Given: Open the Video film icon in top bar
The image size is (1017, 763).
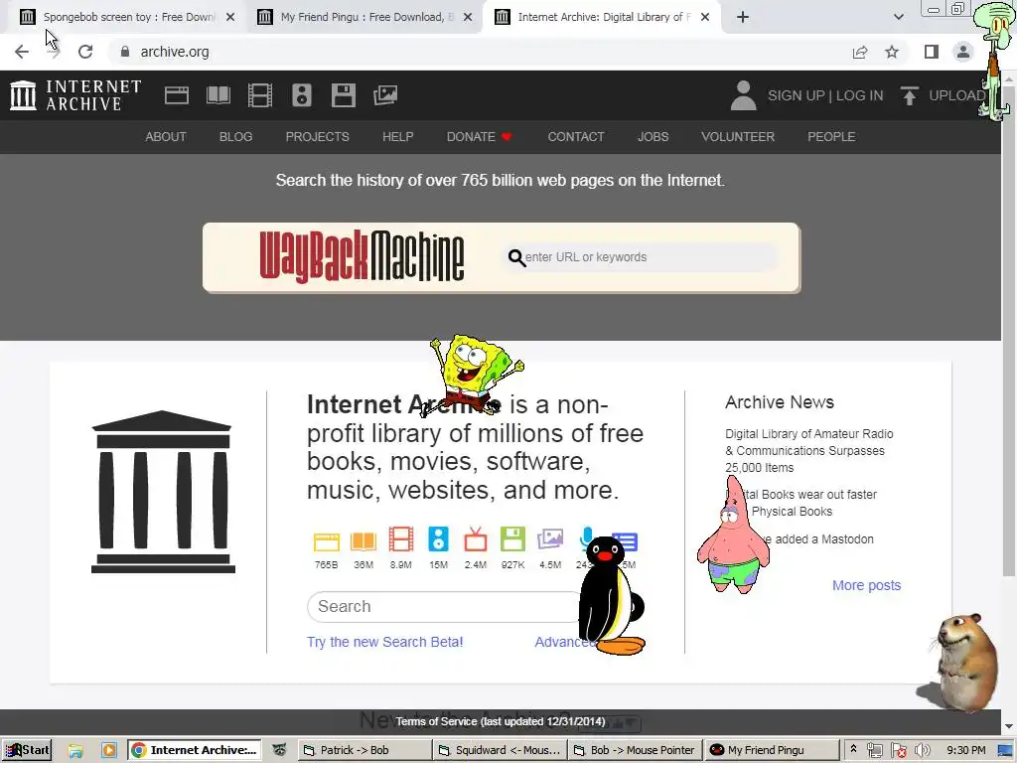Looking at the screenshot, I should pos(260,95).
